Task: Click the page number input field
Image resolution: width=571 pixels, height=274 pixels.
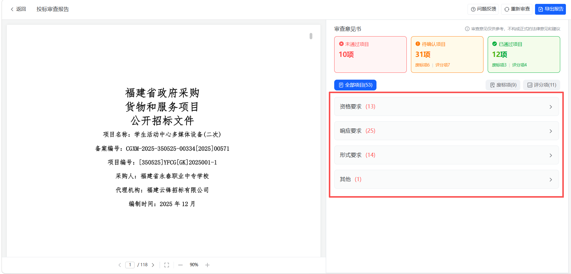Action: click(x=130, y=265)
